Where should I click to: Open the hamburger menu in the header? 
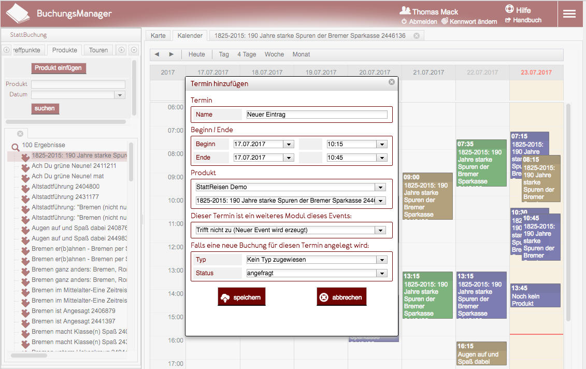coord(569,14)
